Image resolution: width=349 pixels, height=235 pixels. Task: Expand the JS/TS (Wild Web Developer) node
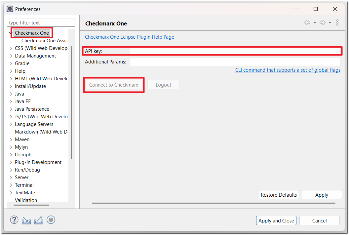[x=11, y=117]
